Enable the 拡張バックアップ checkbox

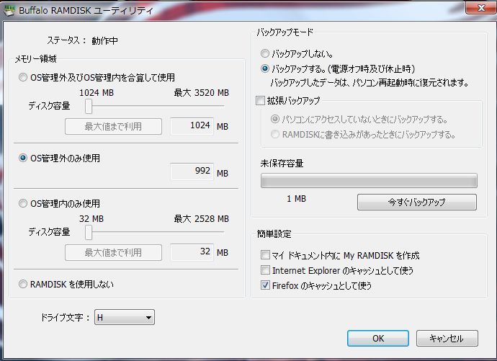point(260,101)
